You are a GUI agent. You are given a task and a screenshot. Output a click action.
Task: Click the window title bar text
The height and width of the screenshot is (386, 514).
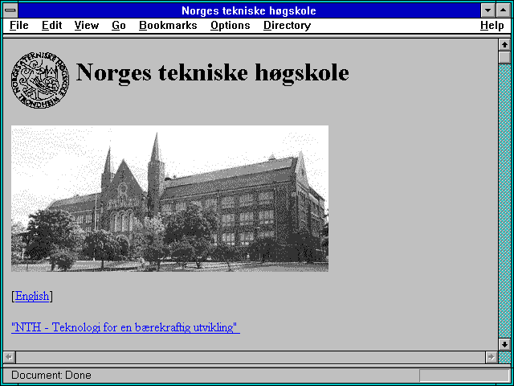click(249, 10)
